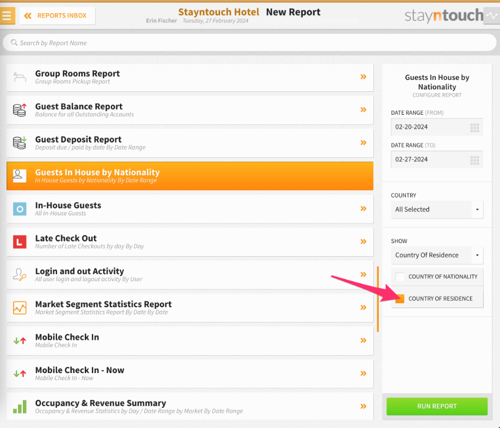Expand the In-House Guests chevron

[364, 208]
